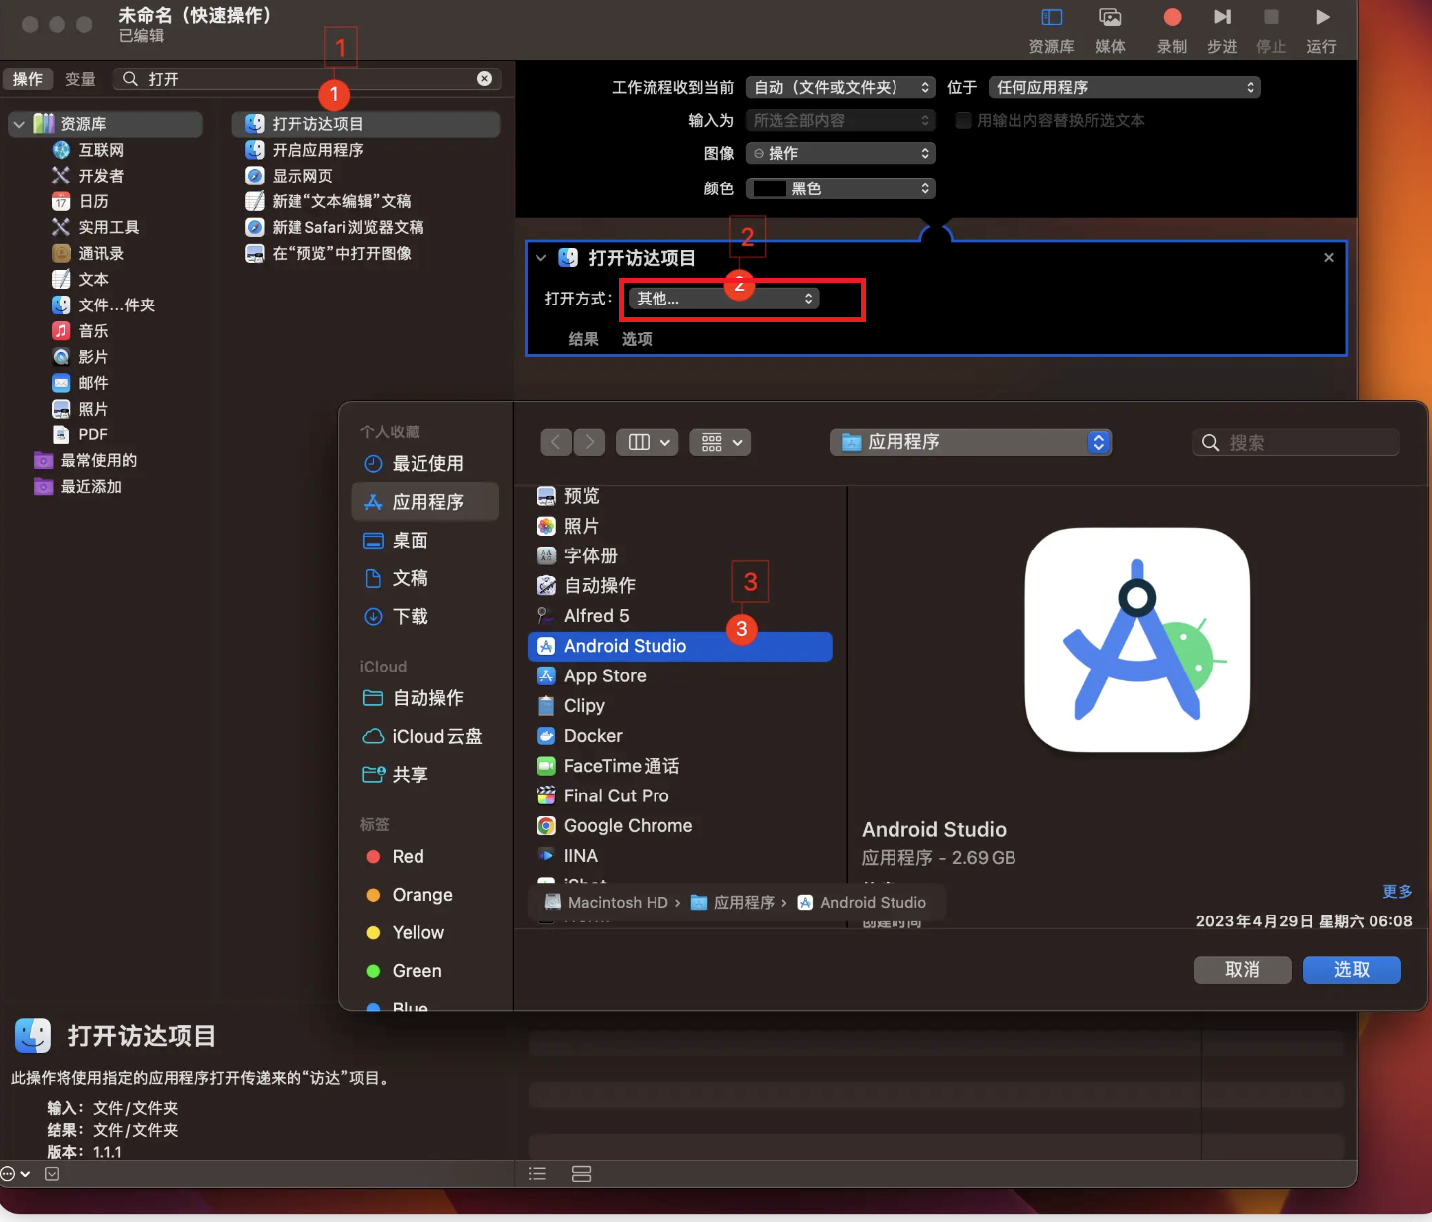The image size is (1432, 1222).
Task: Collapse the Open Finder Items action
Action: click(x=540, y=258)
